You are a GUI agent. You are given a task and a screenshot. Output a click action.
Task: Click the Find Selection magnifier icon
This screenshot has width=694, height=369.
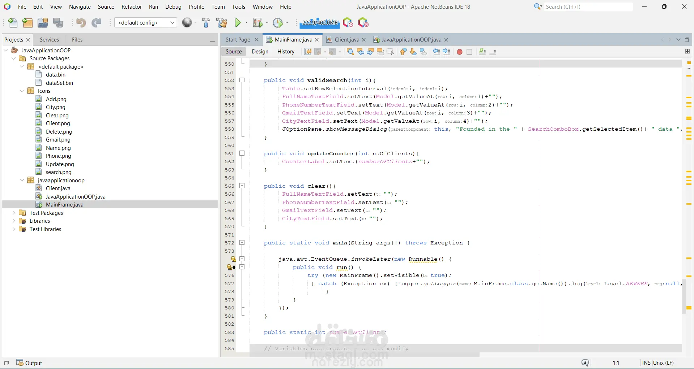click(x=350, y=52)
